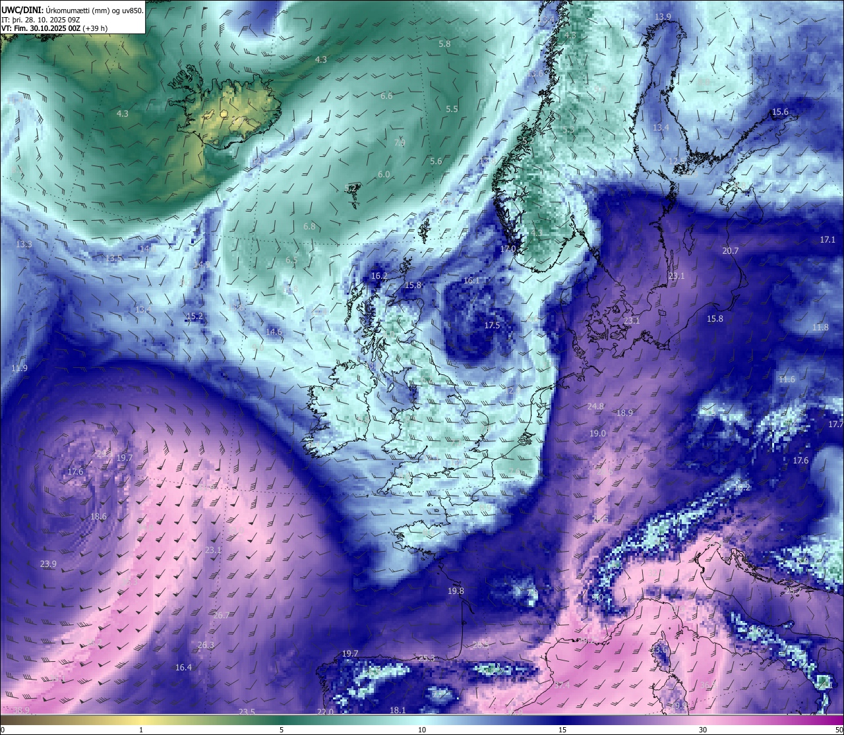This screenshot has height=735, width=844.
Task: Click the 18.9 value map label
Action: tap(624, 413)
